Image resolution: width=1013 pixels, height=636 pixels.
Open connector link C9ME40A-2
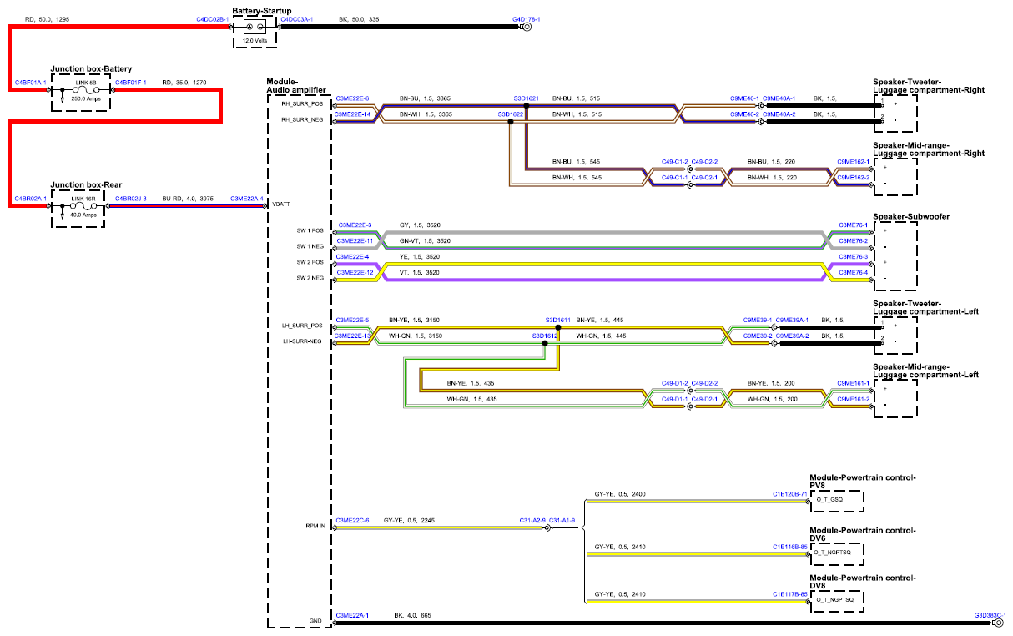point(779,114)
